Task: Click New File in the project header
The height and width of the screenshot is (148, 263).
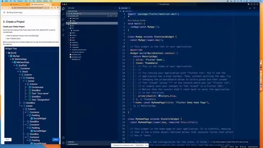Action: pos(108,16)
